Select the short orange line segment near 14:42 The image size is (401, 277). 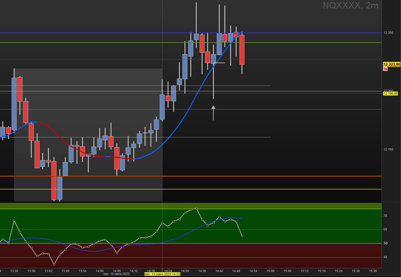tap(219, 63)
